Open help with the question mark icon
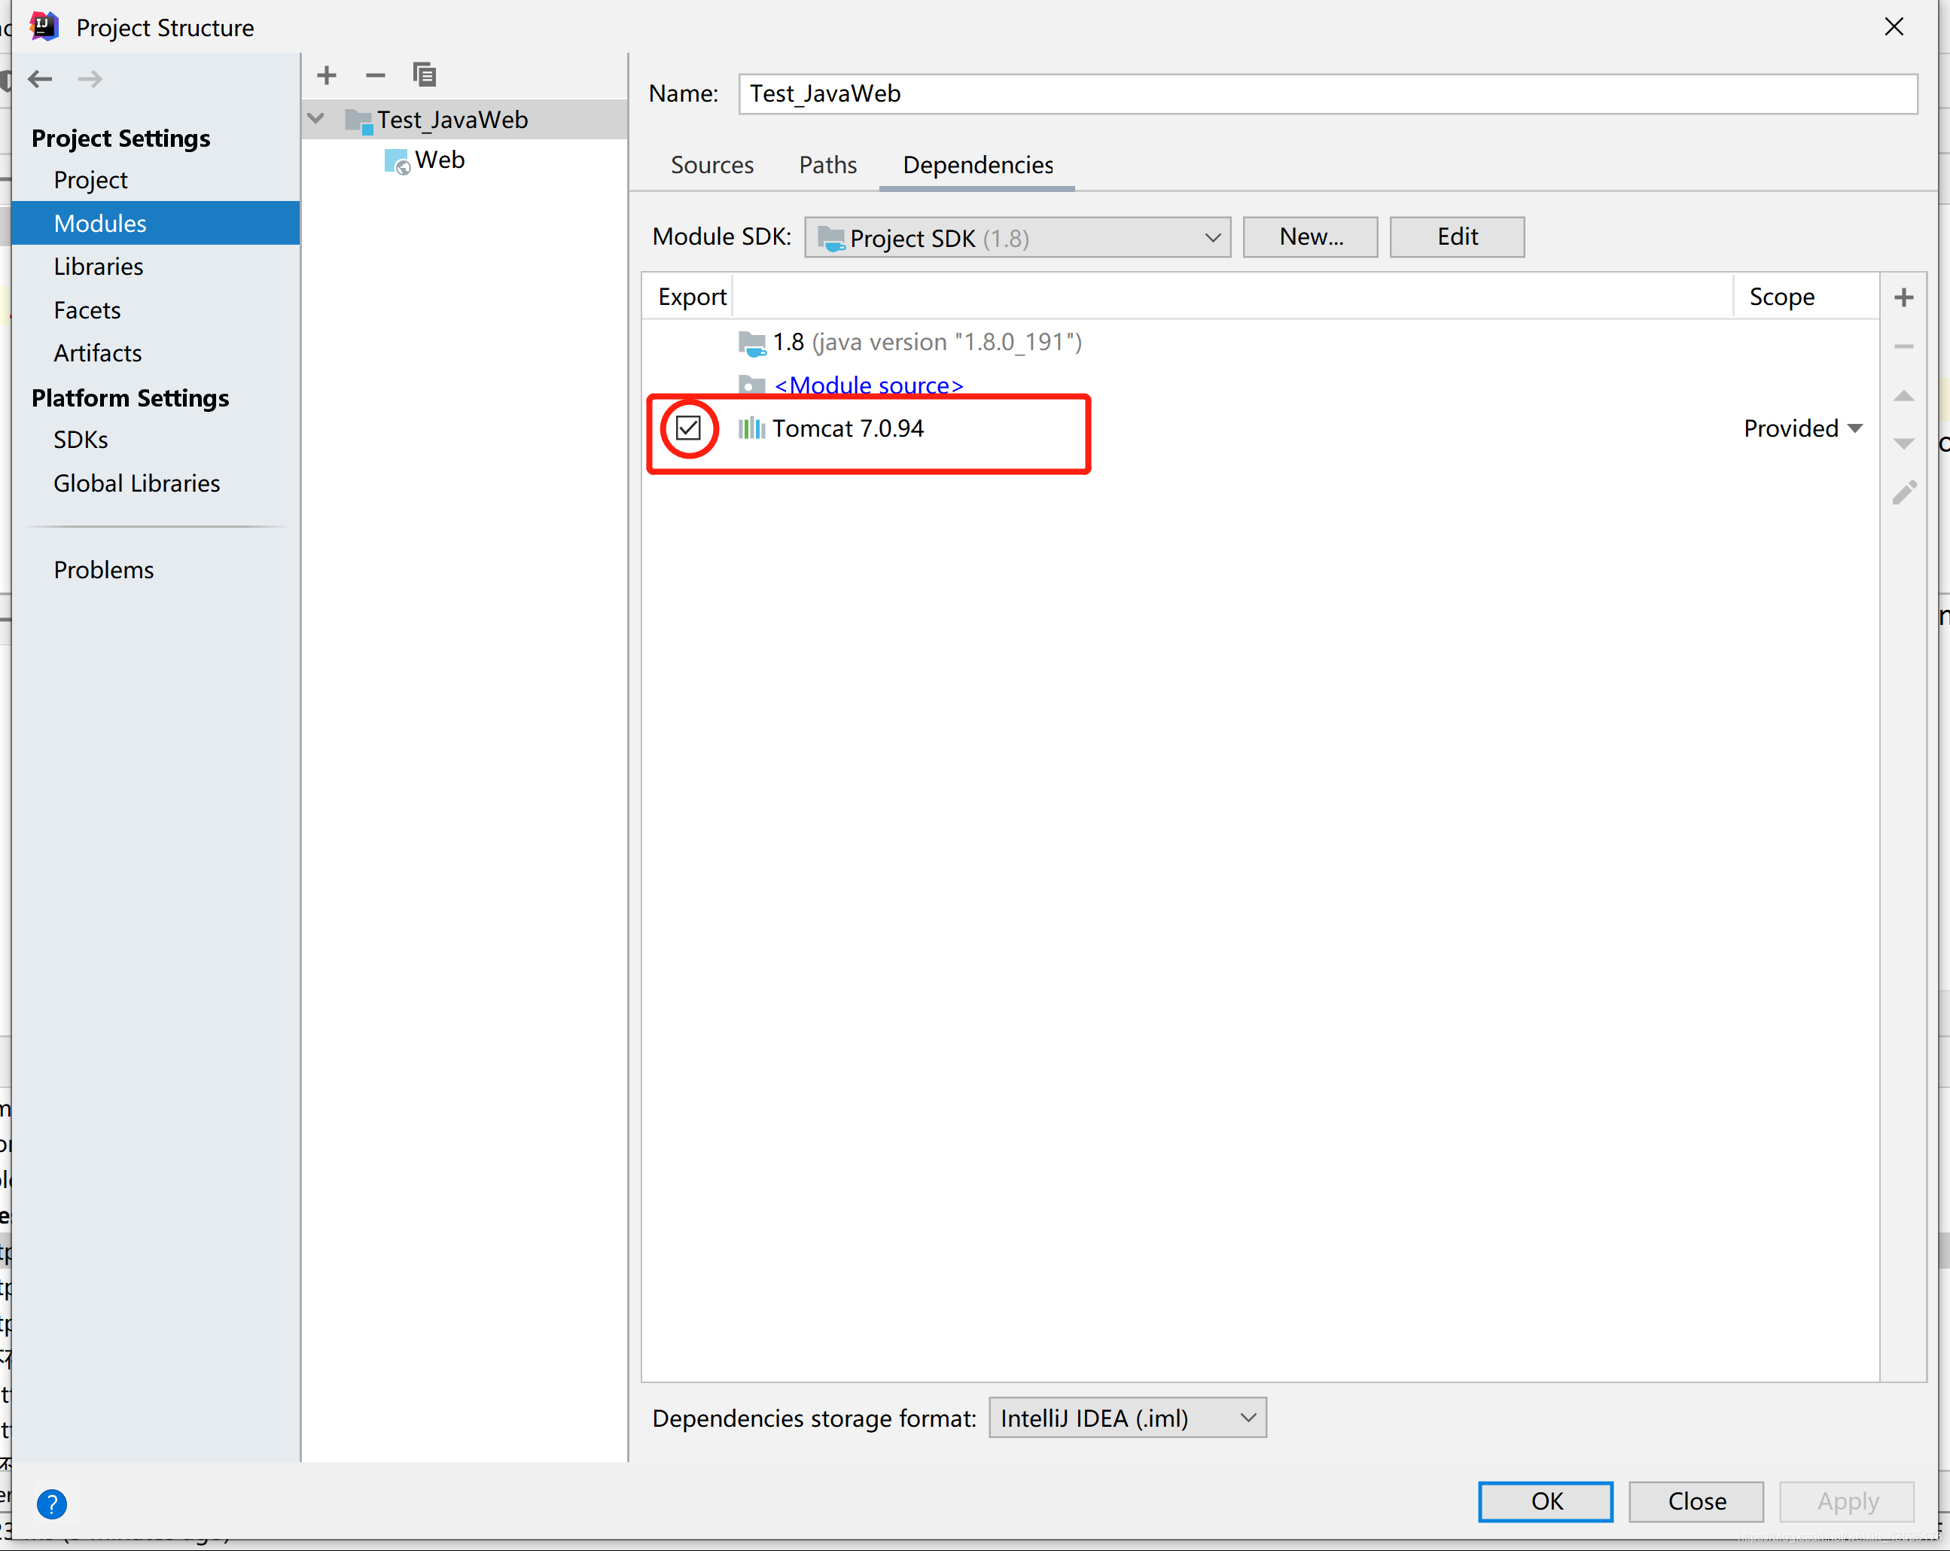 [51, 1504]
